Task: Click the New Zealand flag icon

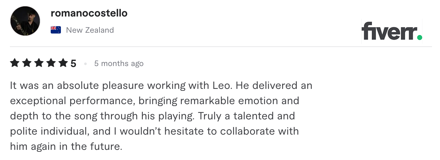Action: [56, 30]
